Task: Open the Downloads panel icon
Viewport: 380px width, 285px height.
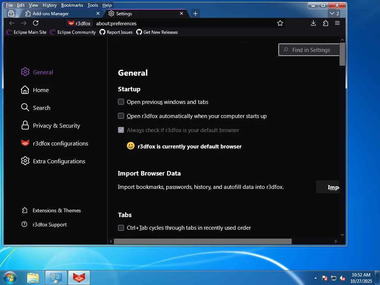Action: [x=313, y=23]
